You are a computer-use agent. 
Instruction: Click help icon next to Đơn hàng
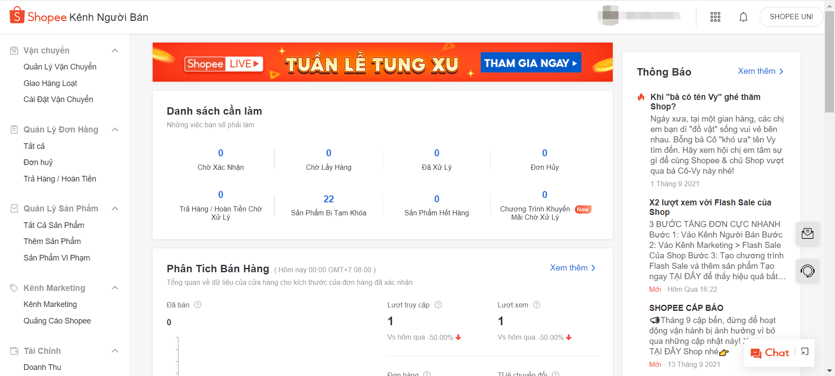427,374
